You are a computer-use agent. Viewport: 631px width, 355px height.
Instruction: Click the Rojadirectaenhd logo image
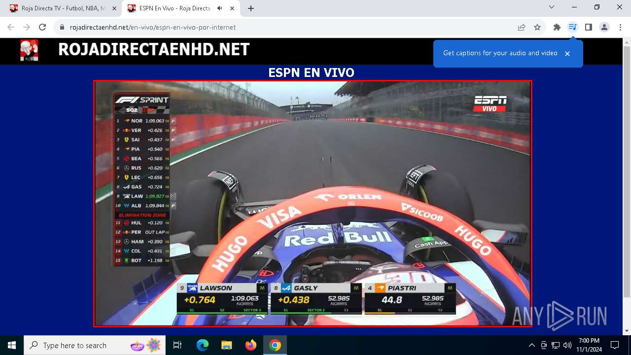click(29, 50)
